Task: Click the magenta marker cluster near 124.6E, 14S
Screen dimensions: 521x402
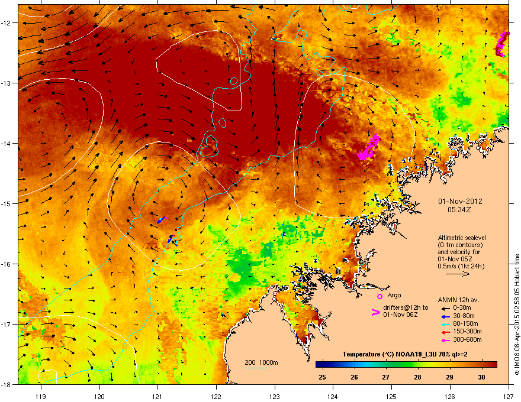Action: click(x=369, y=147)
